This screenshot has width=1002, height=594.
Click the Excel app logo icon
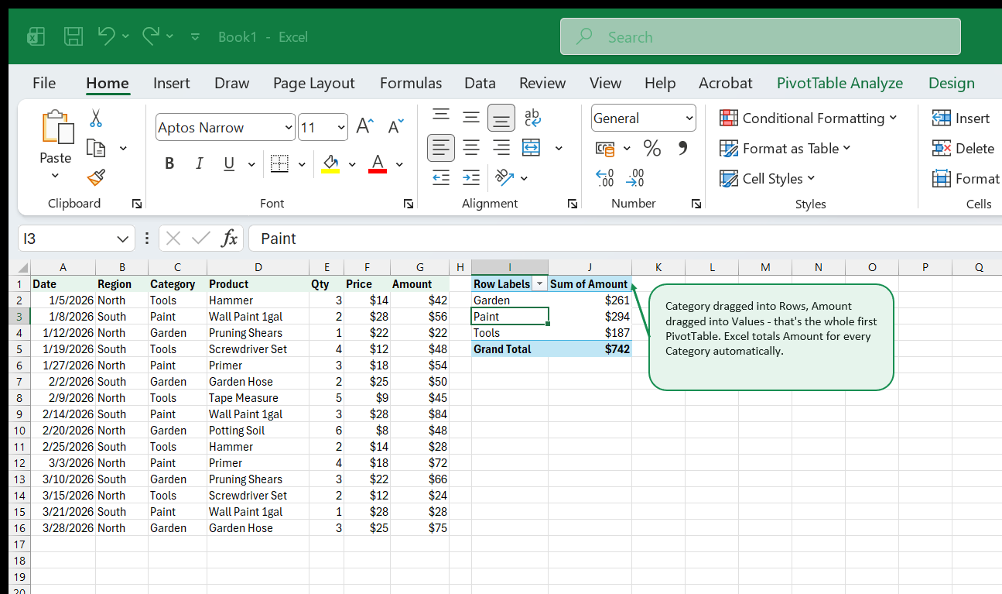click(x=36, y=36)
